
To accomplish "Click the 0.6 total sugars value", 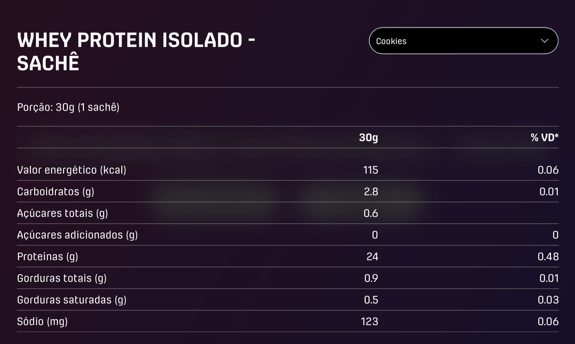I will coord(371,213).
